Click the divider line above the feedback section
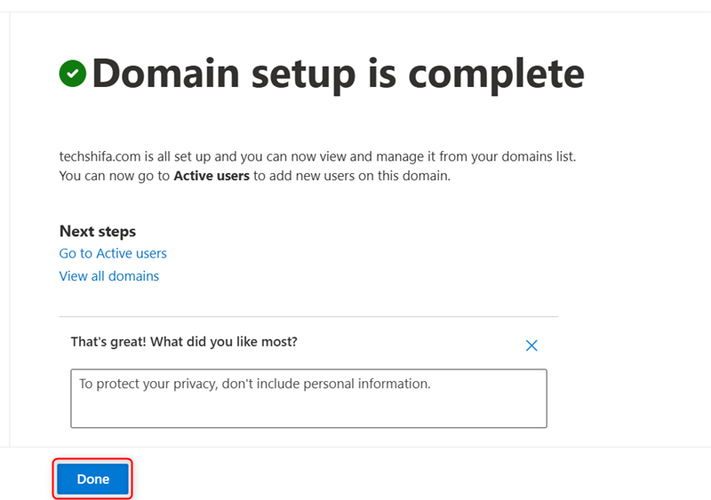The image size is (711, 500). coord(308,317)
